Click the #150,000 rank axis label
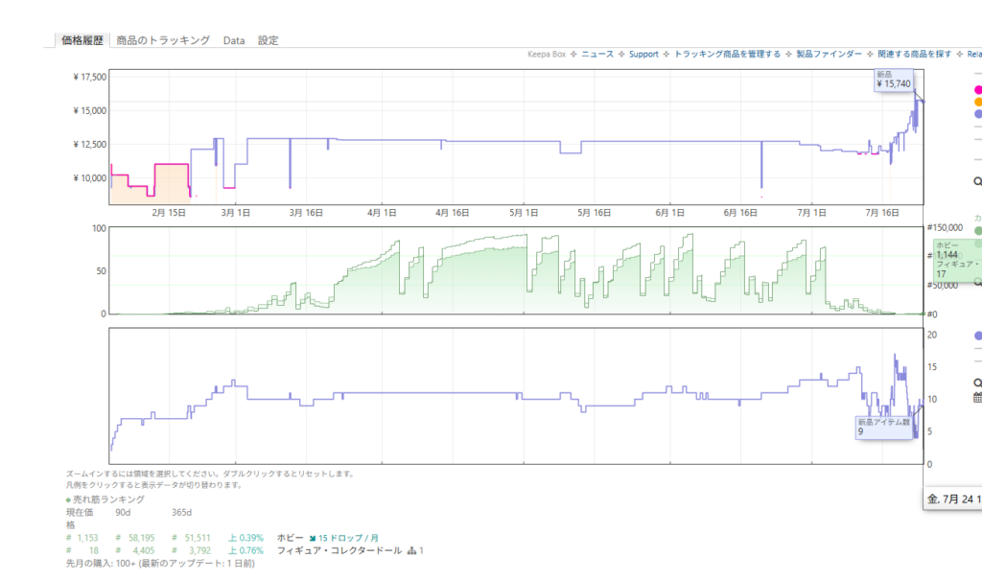Image resolution: width=982 pixels, height=580 pixels. (x=945, y=227)
